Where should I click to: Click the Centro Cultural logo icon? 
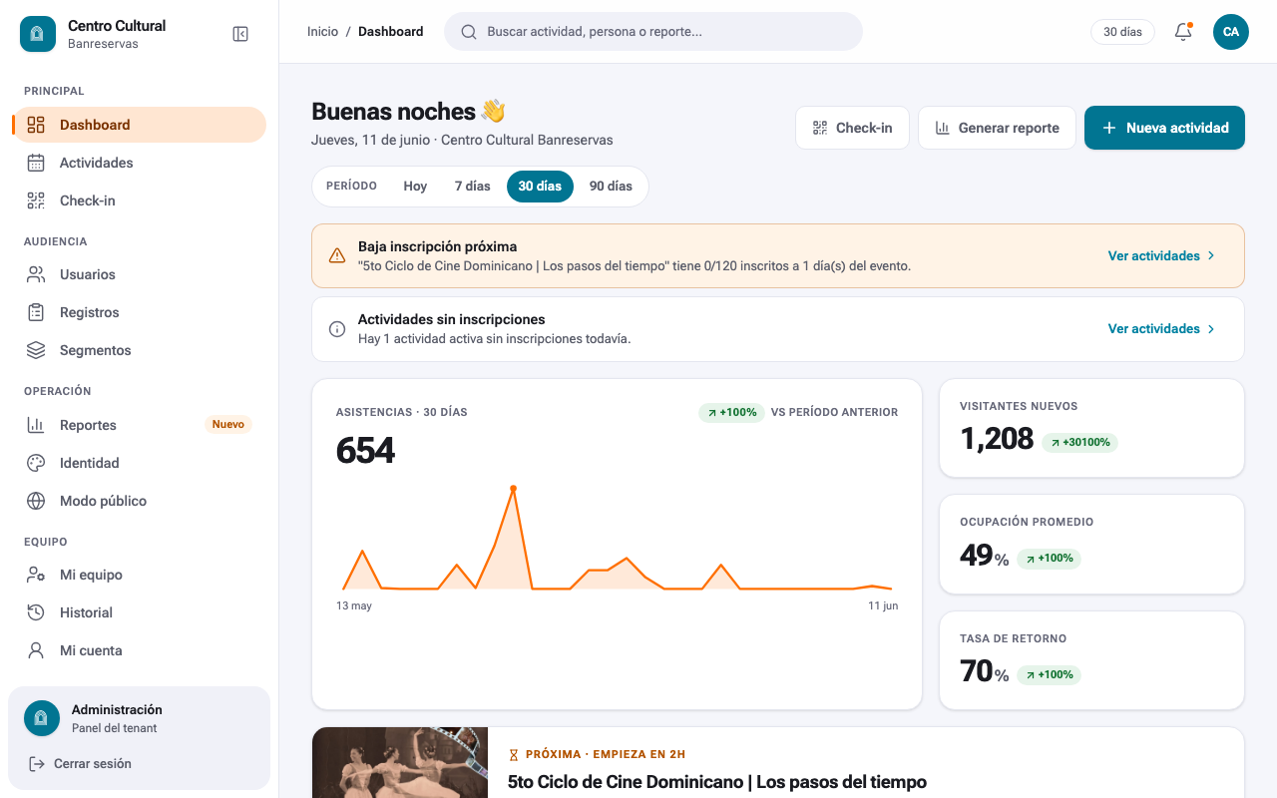click(38, 34)
